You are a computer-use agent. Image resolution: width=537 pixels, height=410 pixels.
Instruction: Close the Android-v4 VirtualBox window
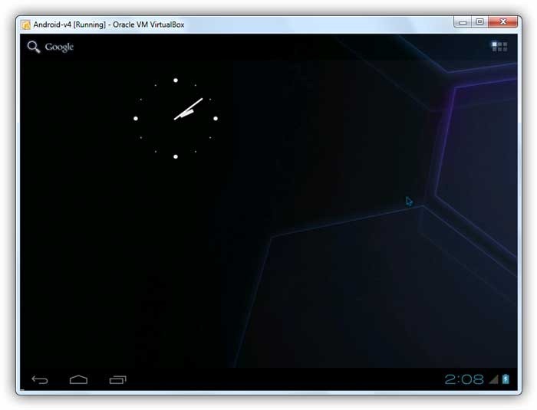502,22
